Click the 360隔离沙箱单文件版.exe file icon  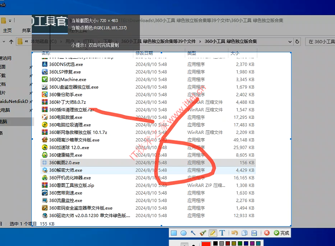click(45, 140)
